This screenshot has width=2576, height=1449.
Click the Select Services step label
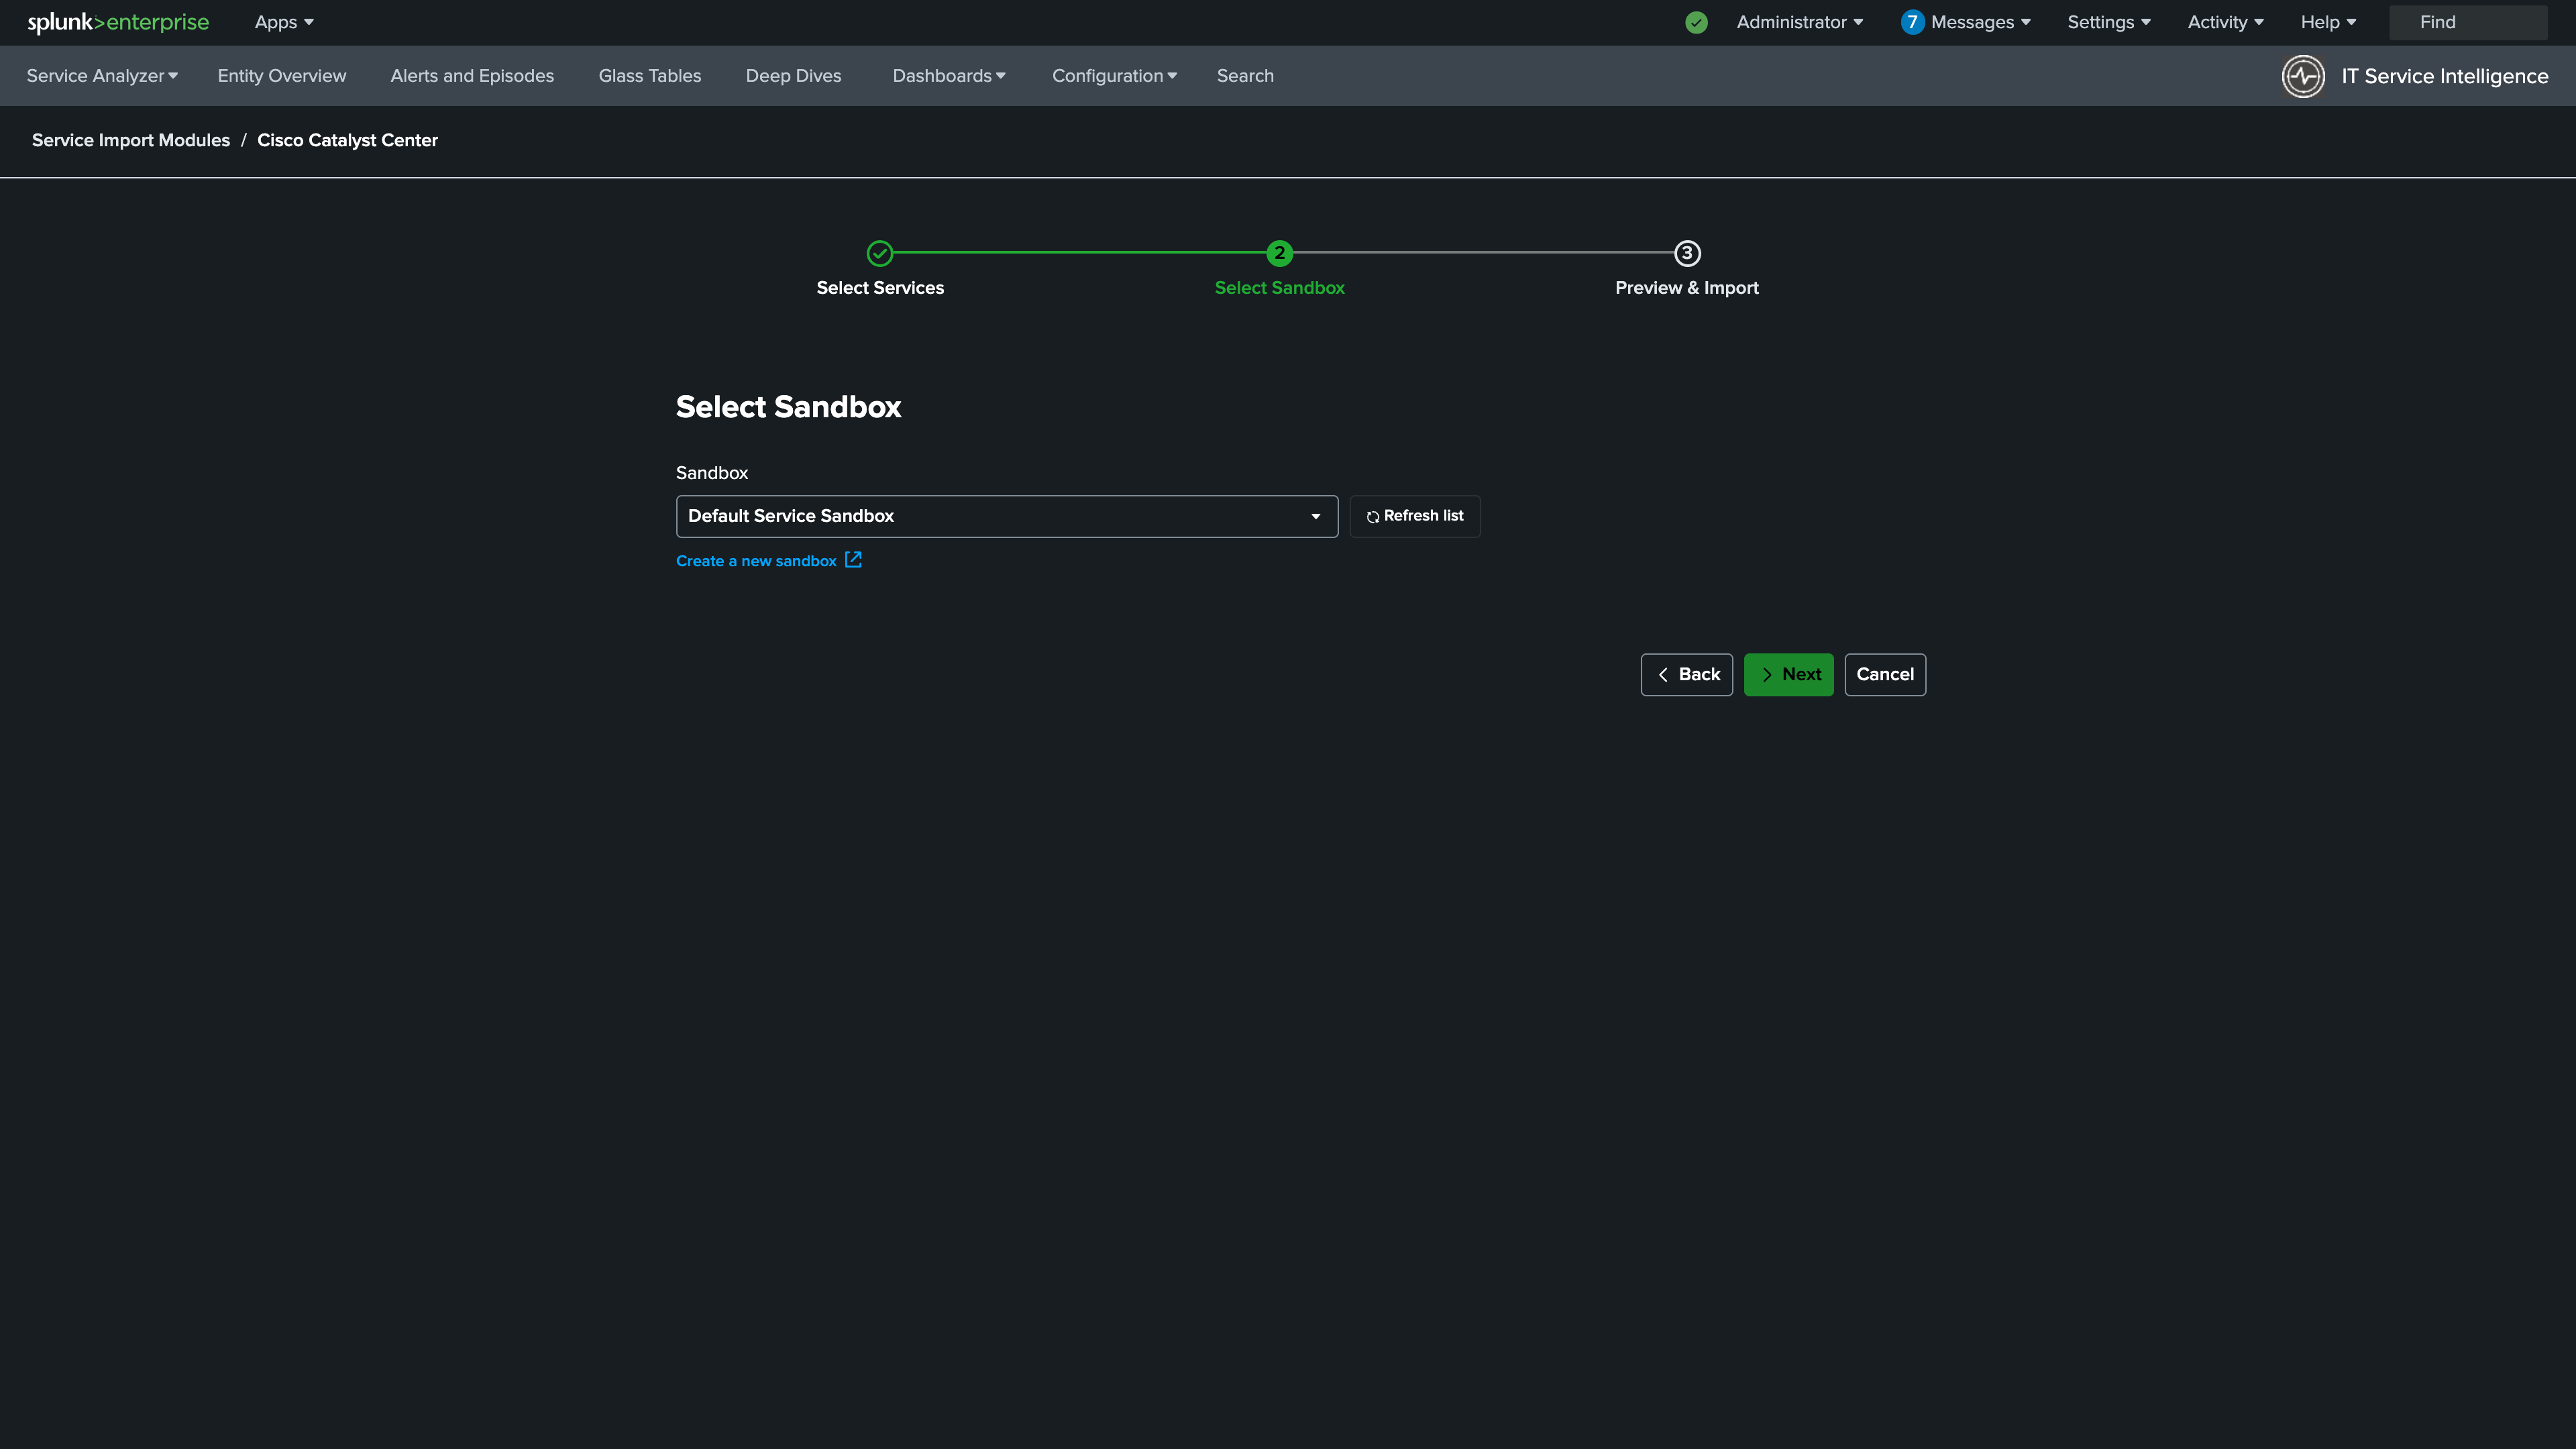coord(880,288)
